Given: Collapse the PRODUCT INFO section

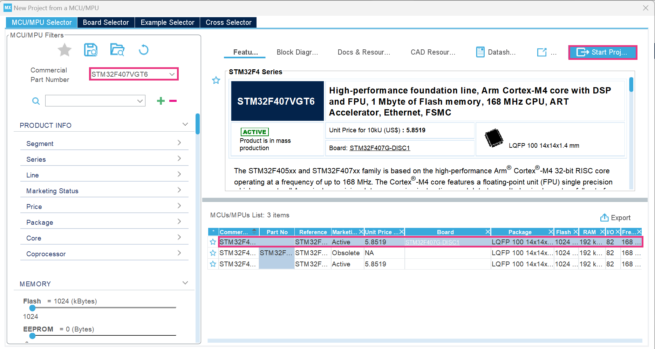Looking at the screenshot, I should pos(185,124).
